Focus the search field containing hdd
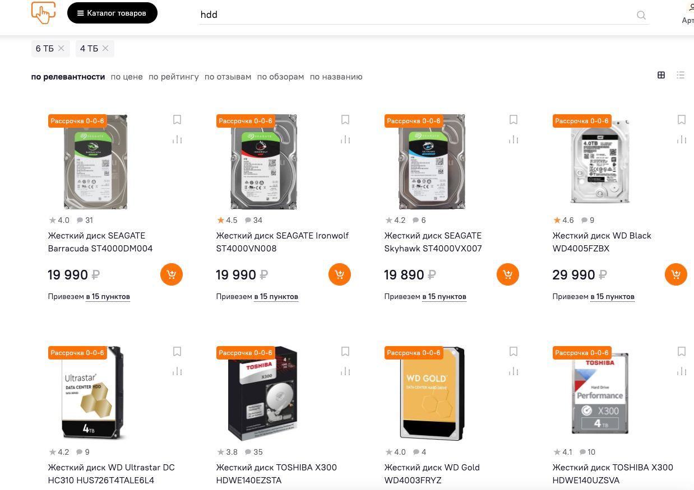 coord(415,15)
